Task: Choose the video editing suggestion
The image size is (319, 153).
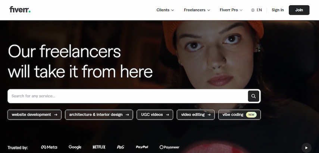Action: click(196, 115)
